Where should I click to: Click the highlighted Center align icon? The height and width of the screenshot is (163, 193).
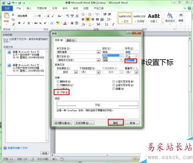tap(88, 19)
